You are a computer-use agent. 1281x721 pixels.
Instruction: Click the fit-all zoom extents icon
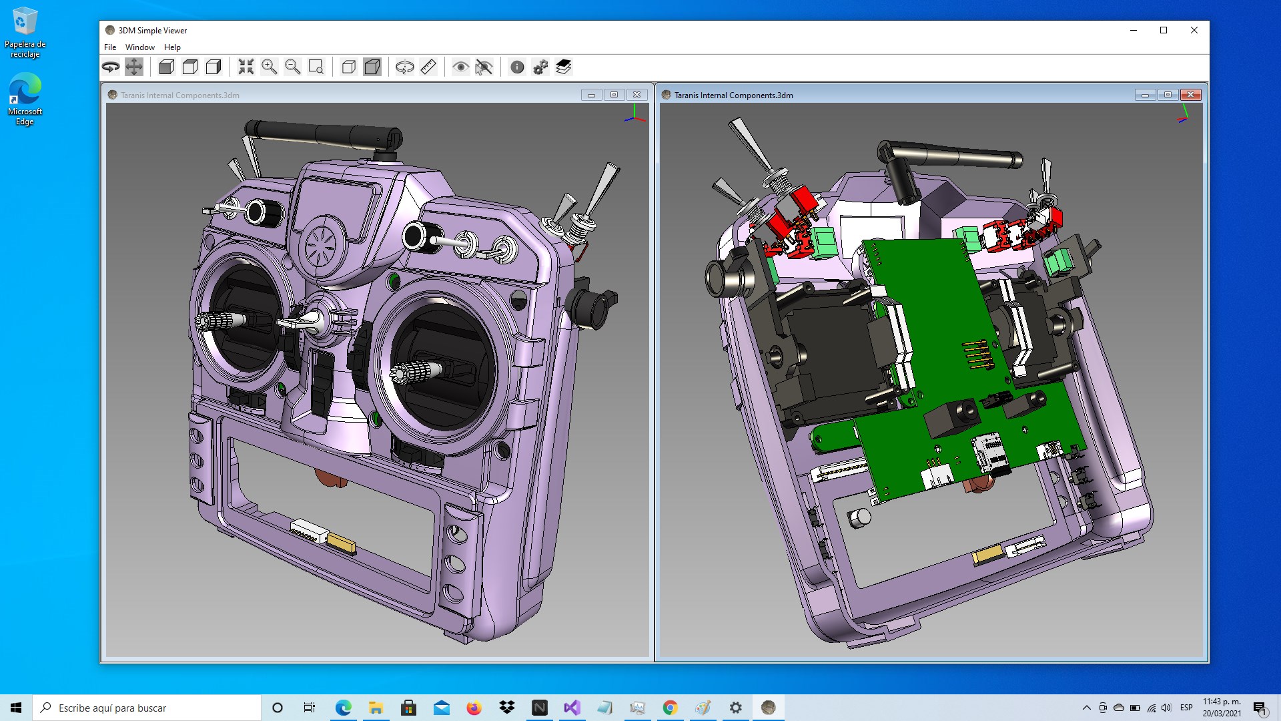click(x=246, y=67)
